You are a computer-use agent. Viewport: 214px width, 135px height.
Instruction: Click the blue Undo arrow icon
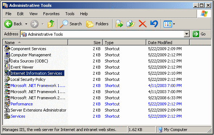(154, 24)
